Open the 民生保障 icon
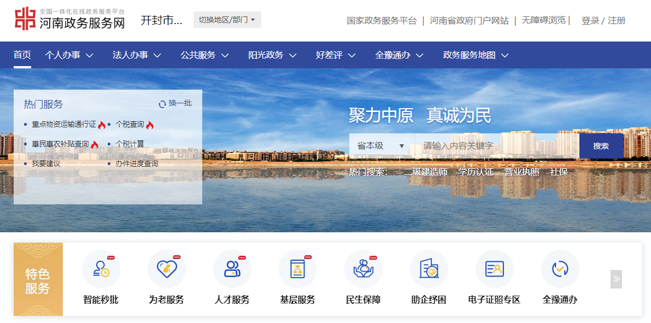Viewport: 651px width, 323px height. 363,269
